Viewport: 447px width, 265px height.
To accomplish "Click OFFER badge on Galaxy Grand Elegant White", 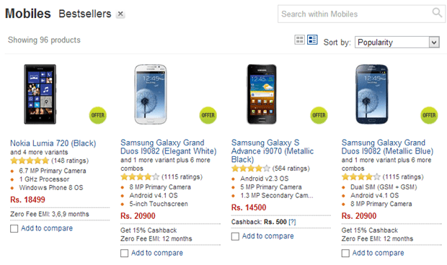I will click(x=208, y=115).
